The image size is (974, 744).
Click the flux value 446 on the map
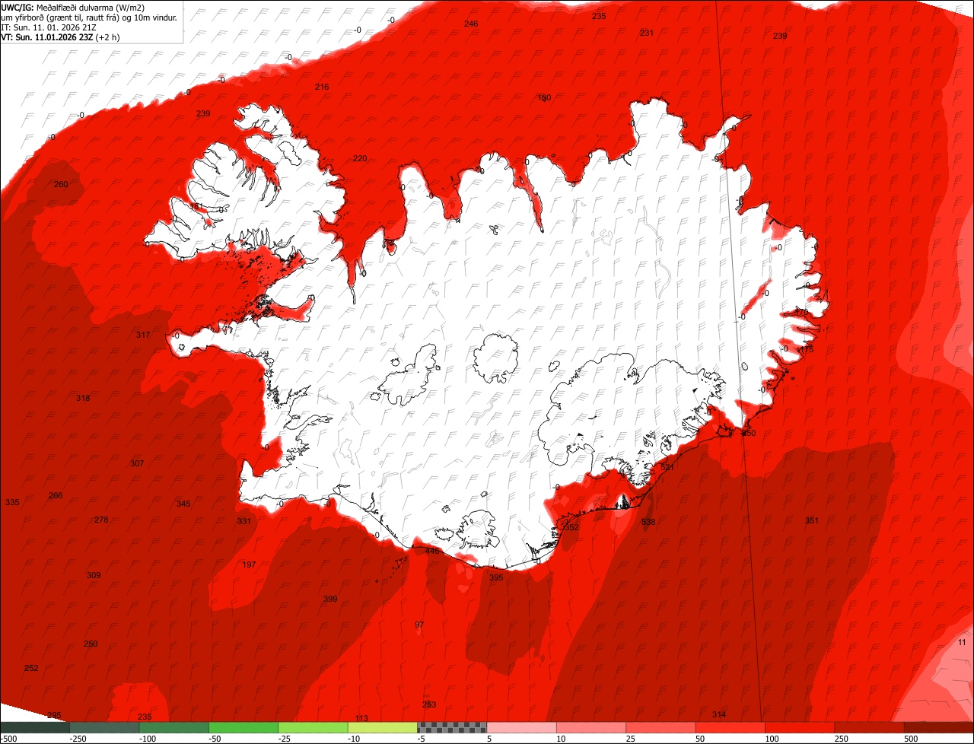click(x=432, y=551)
